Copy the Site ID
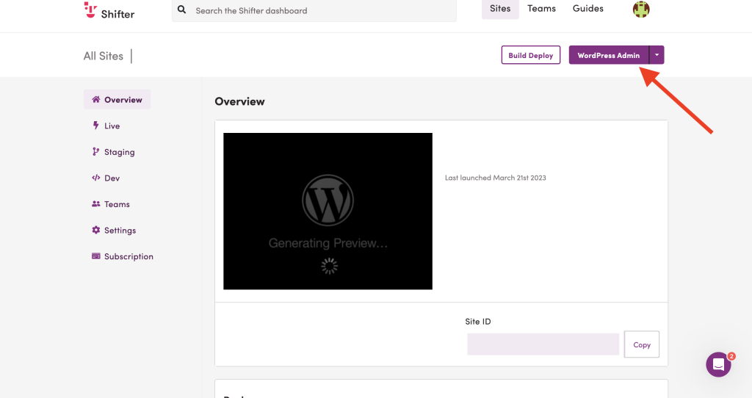 click(642, 344)
